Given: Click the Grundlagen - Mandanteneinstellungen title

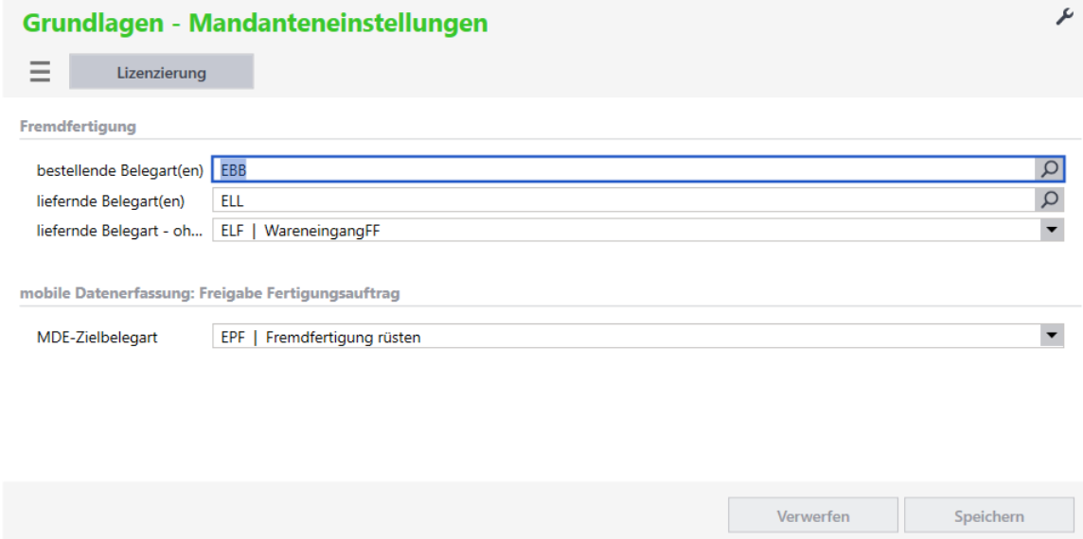Looking at the screenshot, I should click(255, 23).
